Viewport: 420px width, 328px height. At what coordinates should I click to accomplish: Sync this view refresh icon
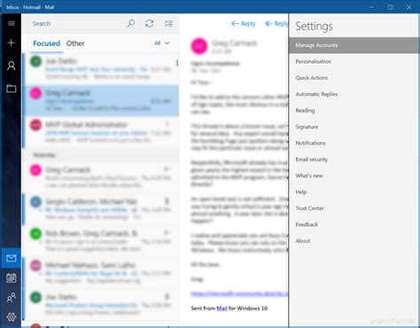point(149,23)
